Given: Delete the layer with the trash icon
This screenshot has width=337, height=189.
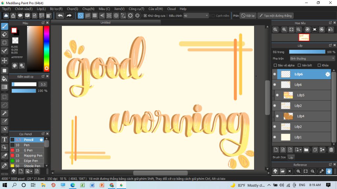Looking at the screenshot, I should coord(331,150).
